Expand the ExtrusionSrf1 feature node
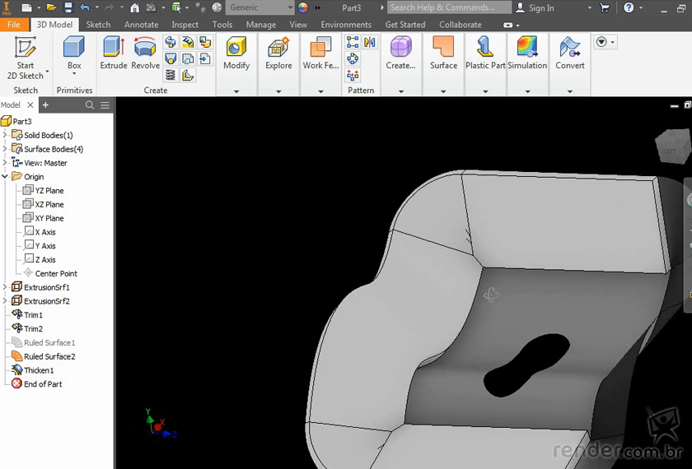Screen dimensions: 692x469 tap(5, 287)
